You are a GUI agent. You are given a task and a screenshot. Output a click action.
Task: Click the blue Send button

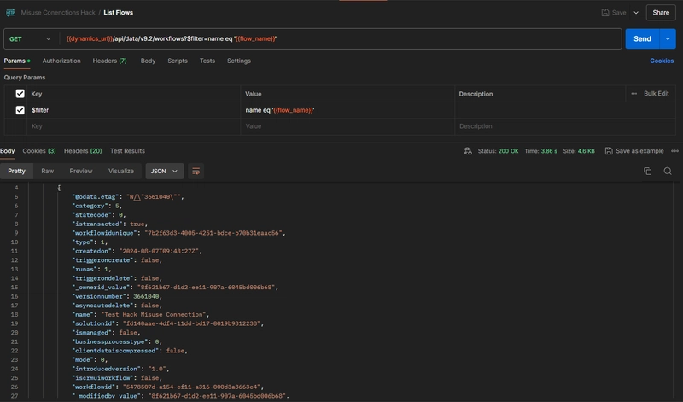(642, 39)
